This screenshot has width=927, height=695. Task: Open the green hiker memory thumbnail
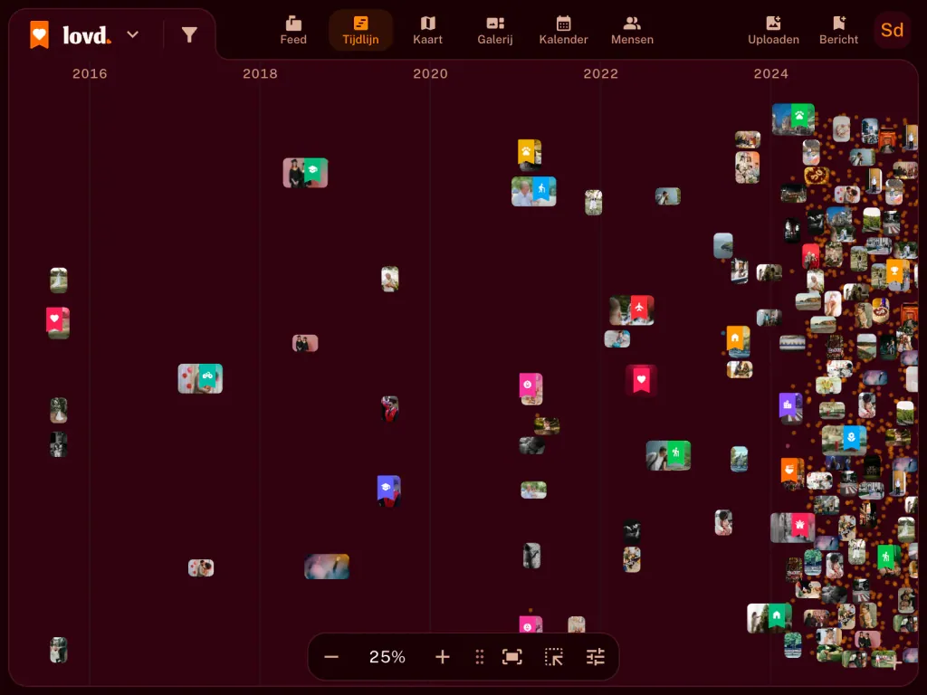click(x=668, y=456)
